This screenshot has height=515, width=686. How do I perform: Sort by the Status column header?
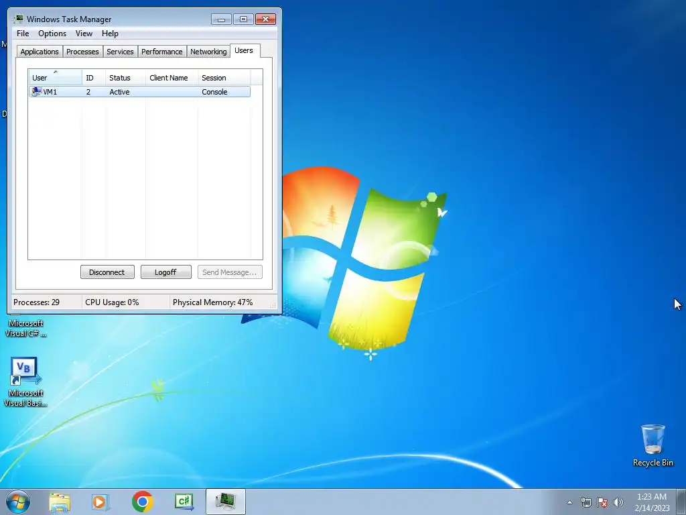coord(125,78)
